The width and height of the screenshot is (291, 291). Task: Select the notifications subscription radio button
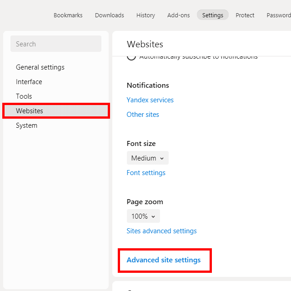(131, 58)
